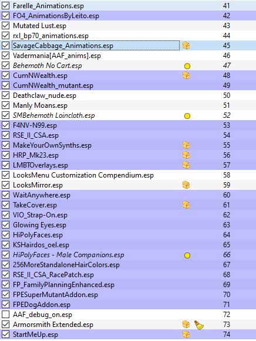Select VIO_Strap-On.esp plugin name
This screenshot has width=256, height=341.
[40, 215]
